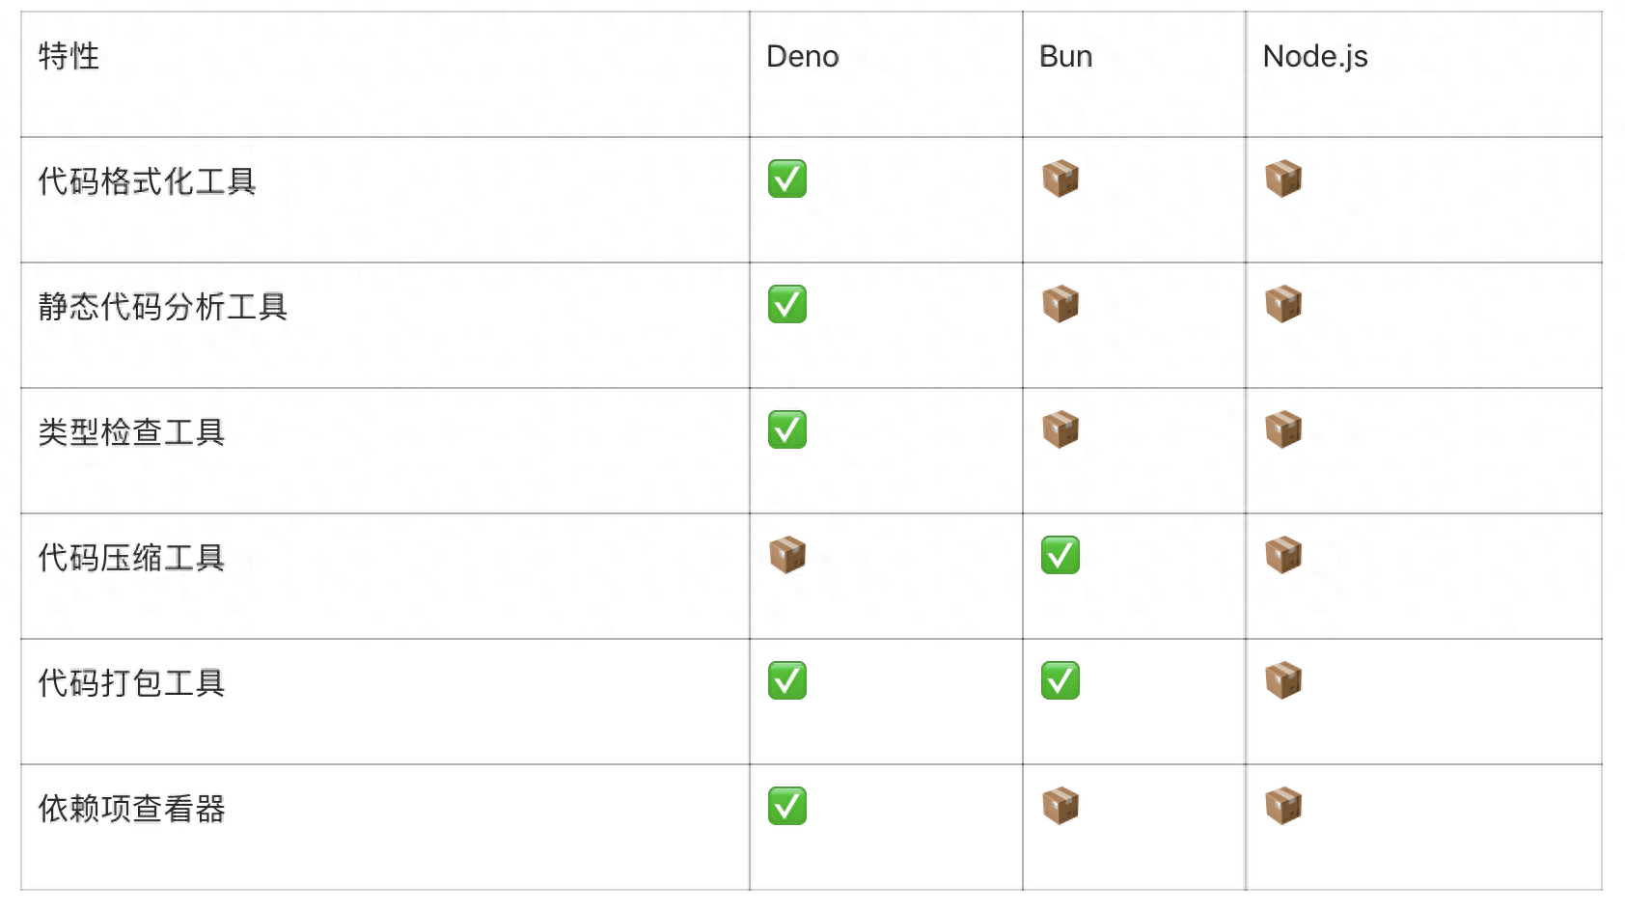Screen dimensions: 1625x911
Task: Click the 依赖项查看器 row label
Action: [x=131, y=809]
